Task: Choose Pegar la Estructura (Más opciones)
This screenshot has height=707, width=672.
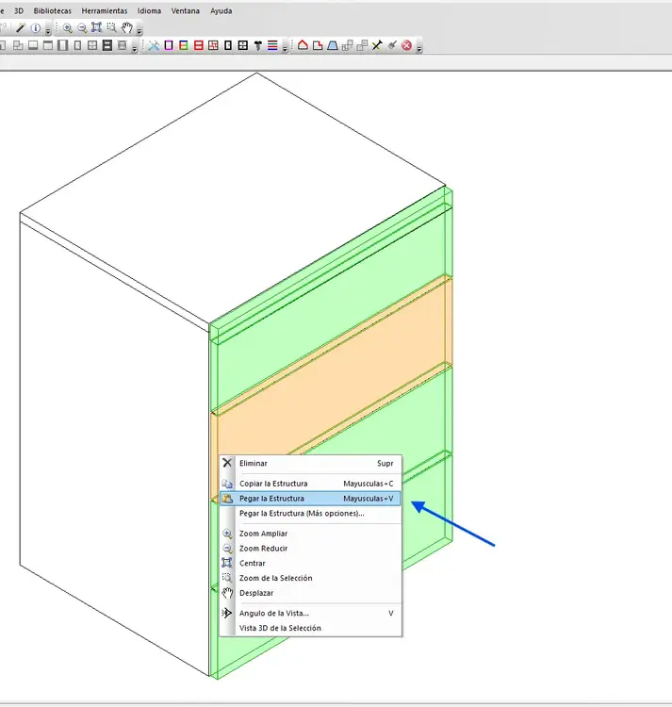Action: coord(302,514)
